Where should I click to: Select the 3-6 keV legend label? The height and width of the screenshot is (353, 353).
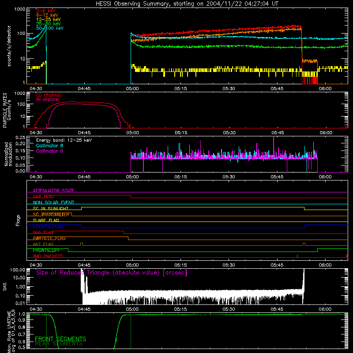(46, 11)
